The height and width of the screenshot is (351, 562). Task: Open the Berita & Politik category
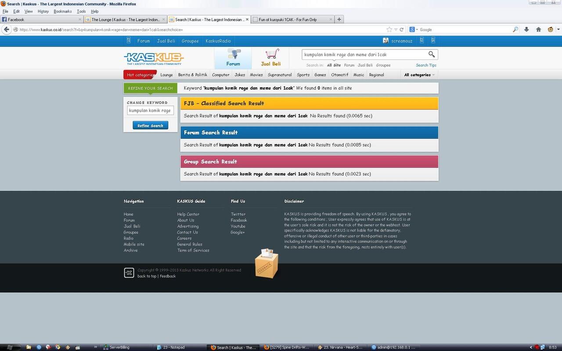pos(192,75)
